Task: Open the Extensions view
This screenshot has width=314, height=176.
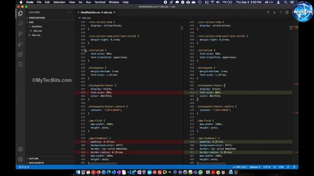Action: pos(20,54)
